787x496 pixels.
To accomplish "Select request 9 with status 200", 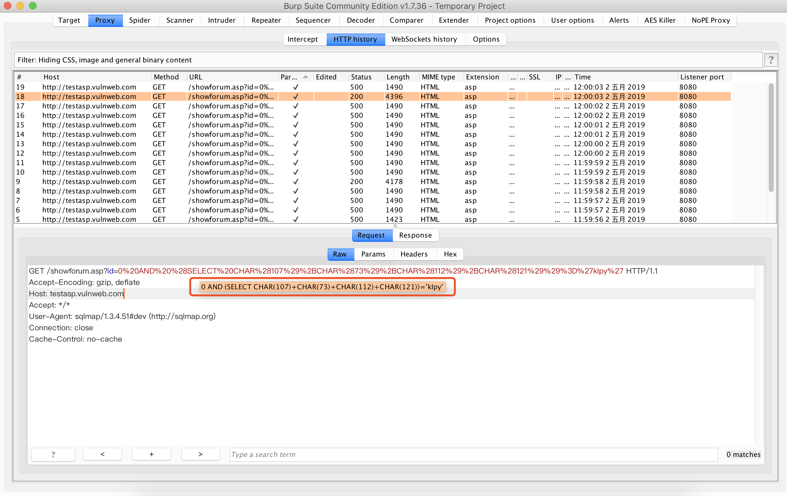I will click(196, 182).
